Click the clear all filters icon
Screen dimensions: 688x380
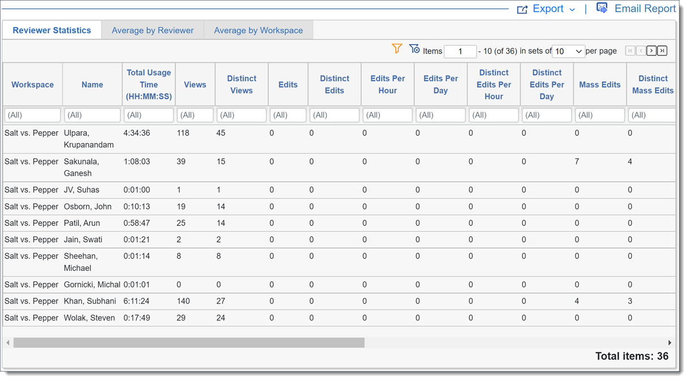point(414,49)
